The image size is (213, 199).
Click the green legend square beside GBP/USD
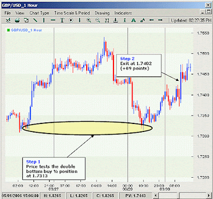coord(8,30)
